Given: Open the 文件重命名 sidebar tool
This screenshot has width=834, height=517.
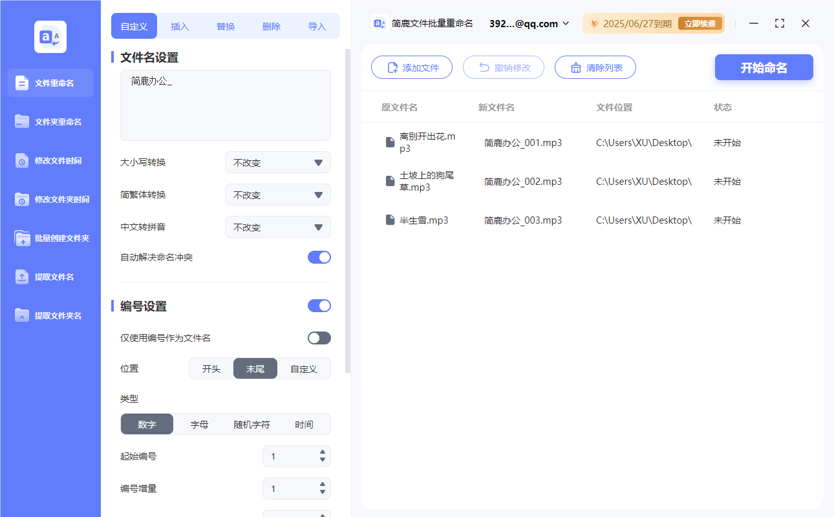Looking at the screenshot, I should [x=50, y=83].
